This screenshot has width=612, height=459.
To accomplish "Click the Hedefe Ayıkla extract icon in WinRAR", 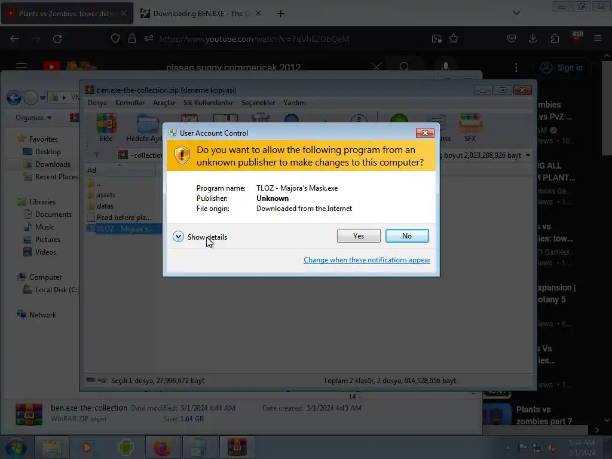I will [143, 127].
